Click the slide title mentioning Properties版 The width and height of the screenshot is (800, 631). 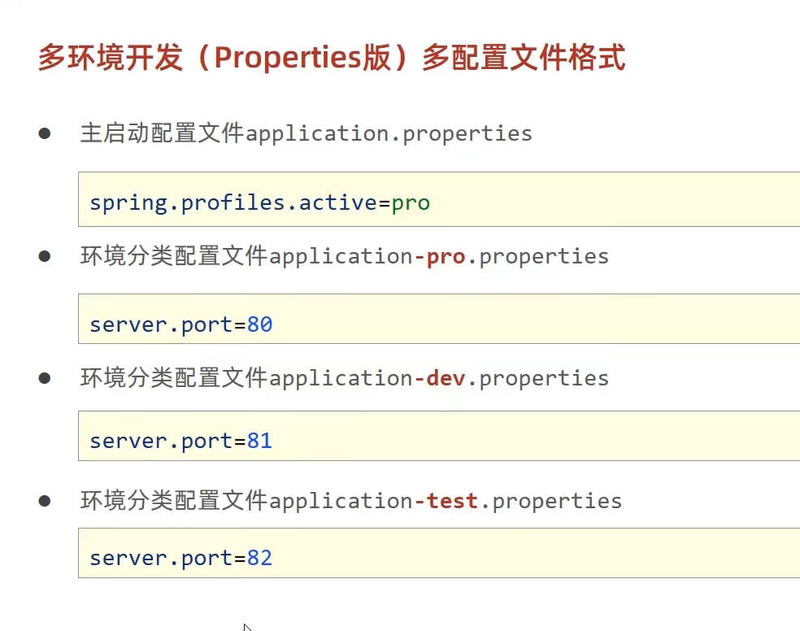pyautogui.click(x=332, y=59)
